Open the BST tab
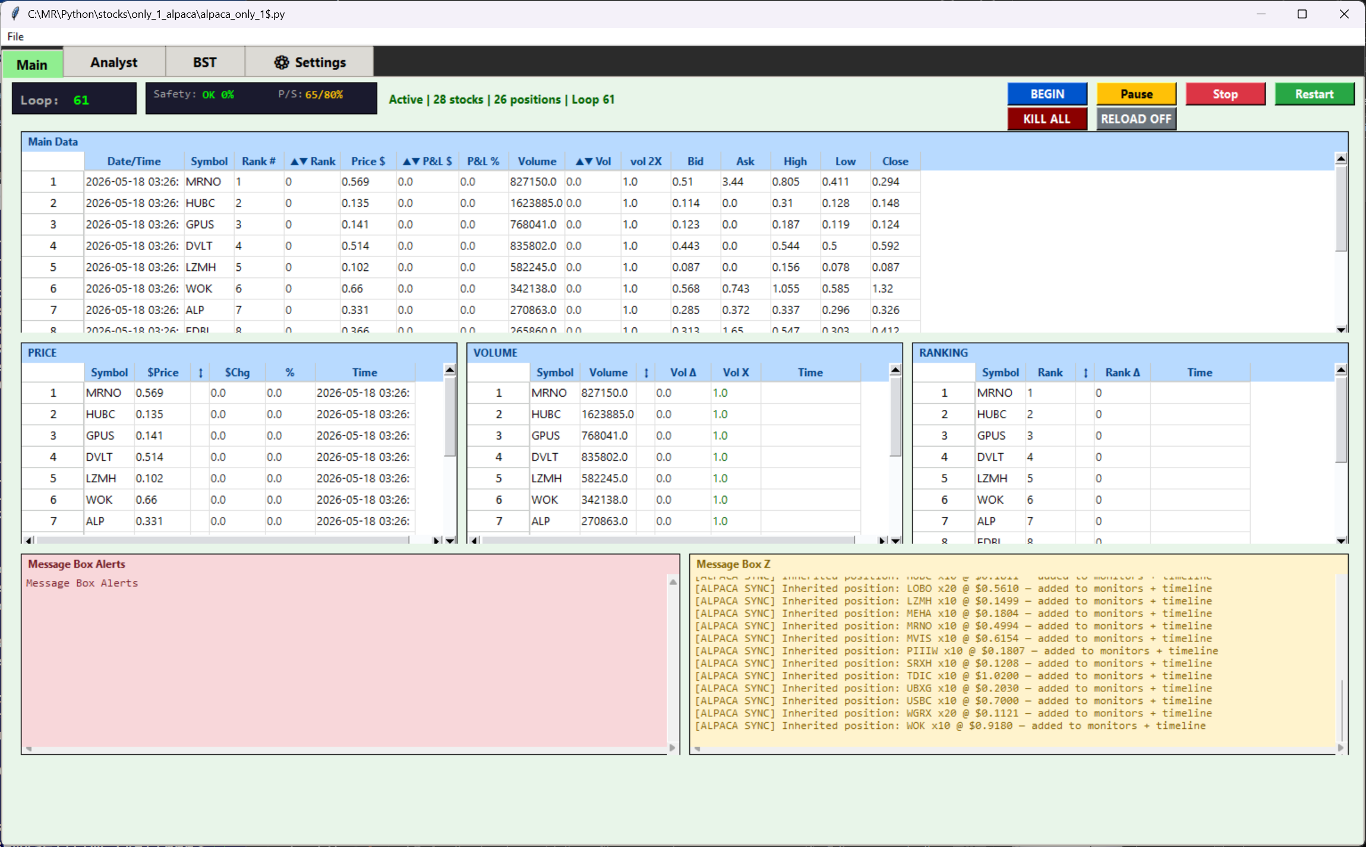Image resolution: width=1366 pixels, height=847 pixels. coord(204,62)
